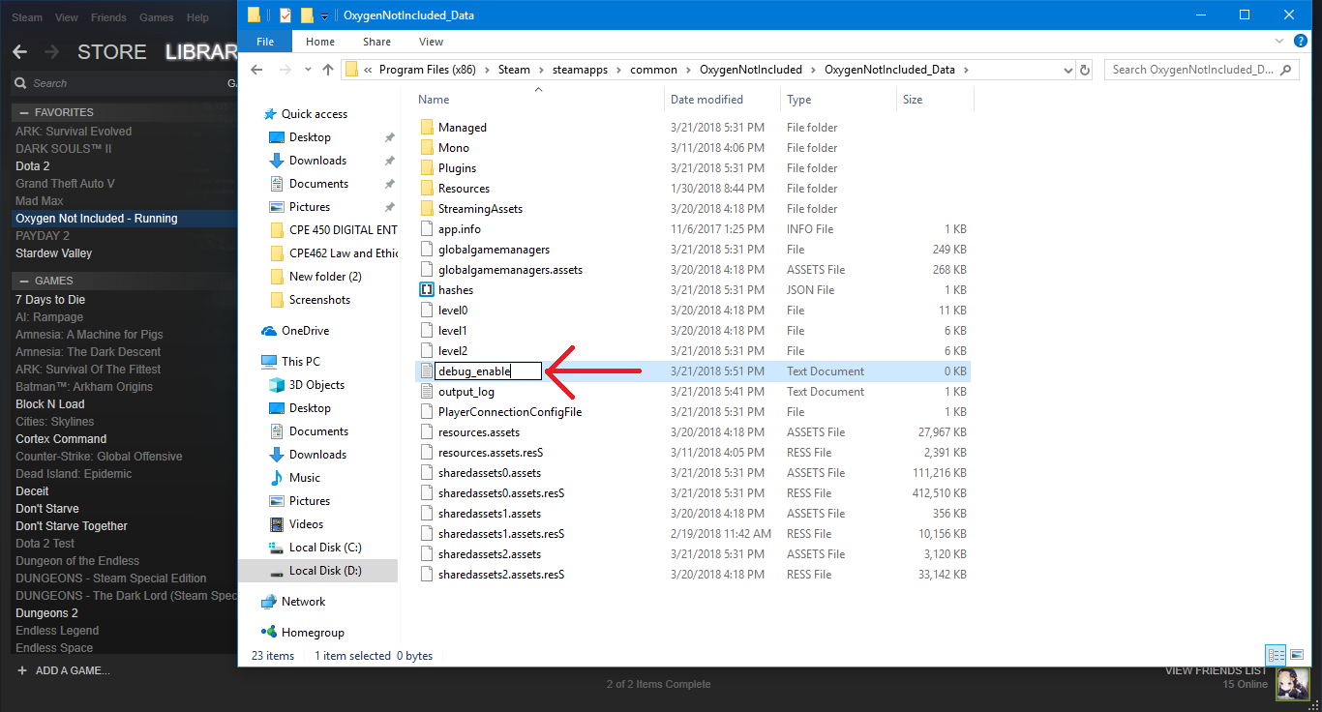The width and height of the screenshot is (1322, 712).
Task: Open the File tab in ribbon
Action: (265, 42)
